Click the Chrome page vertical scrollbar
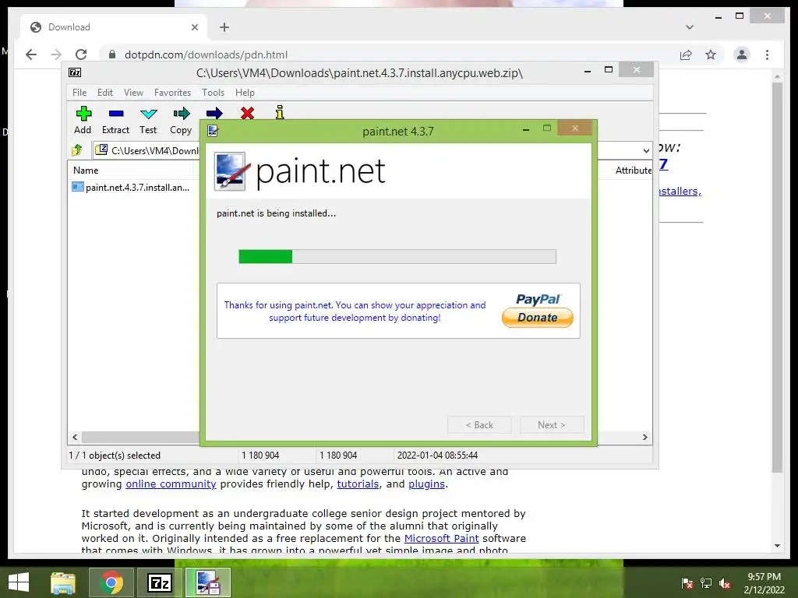 777,277
